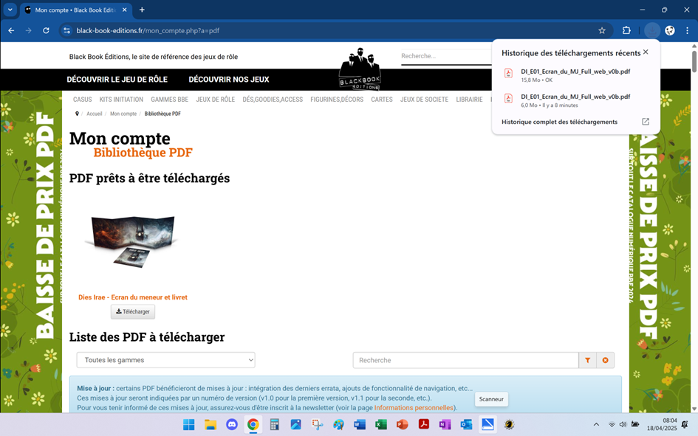Clear the search with the orange X icon

pyautogui.click(x=606, y=360)
